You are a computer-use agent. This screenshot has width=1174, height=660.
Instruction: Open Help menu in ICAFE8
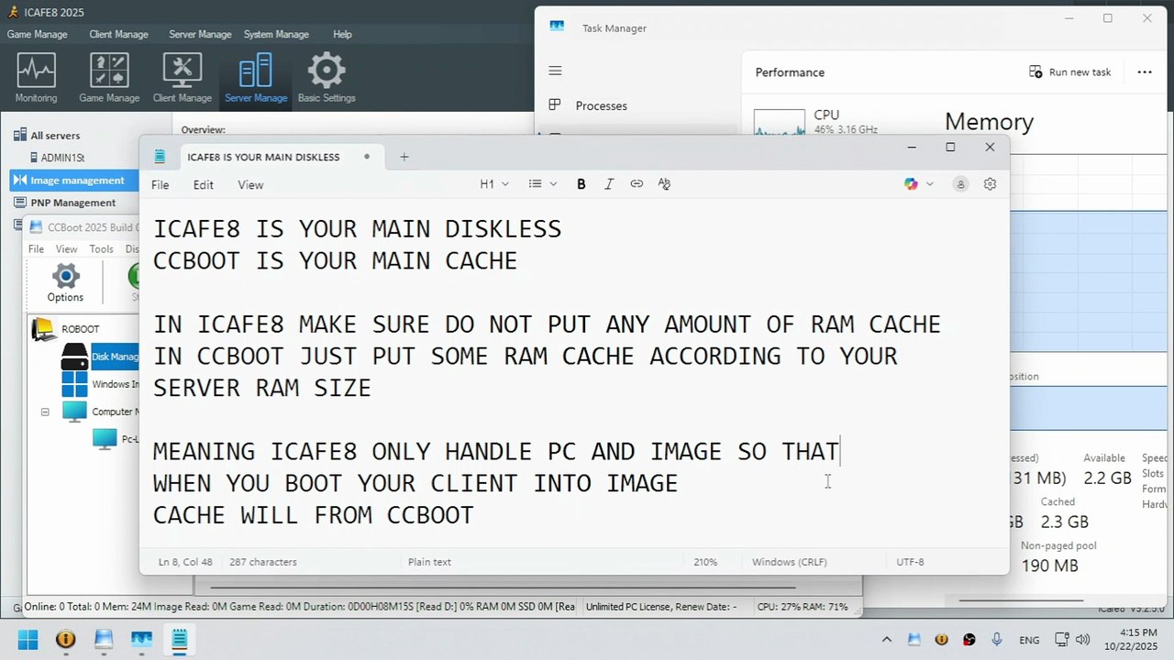[x=342, y=34]
